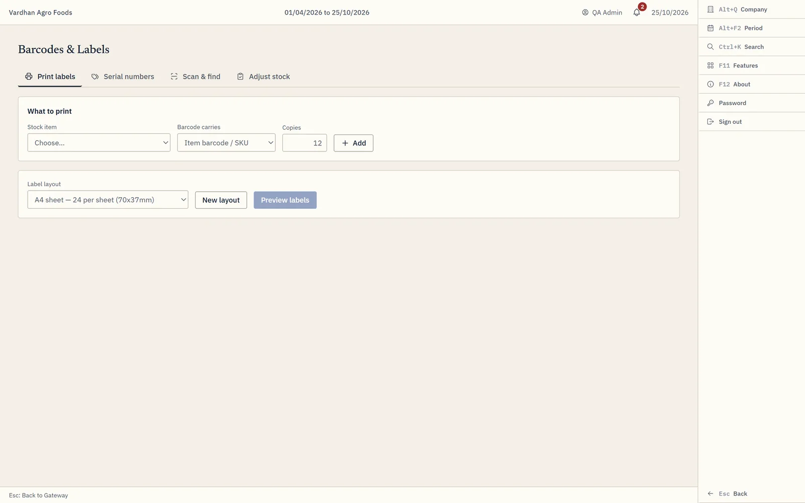
Task: Click the user avatar icon near QA Admin
Action: (x=585, y=12)
